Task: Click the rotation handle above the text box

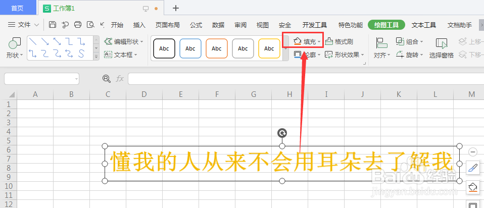Action: click(282, 133)
